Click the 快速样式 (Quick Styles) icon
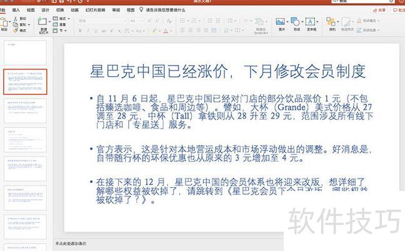Image resolution: width=405 pixels, height=251 pixels. click(x=346, y=22)
